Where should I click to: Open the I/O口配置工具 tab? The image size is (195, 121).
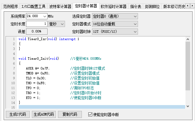(x=33, y=6)
